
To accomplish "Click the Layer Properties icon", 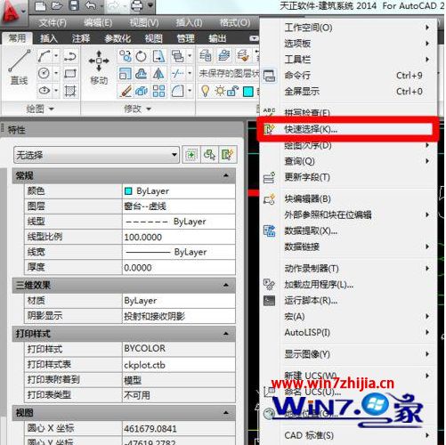I will [206, 55].
